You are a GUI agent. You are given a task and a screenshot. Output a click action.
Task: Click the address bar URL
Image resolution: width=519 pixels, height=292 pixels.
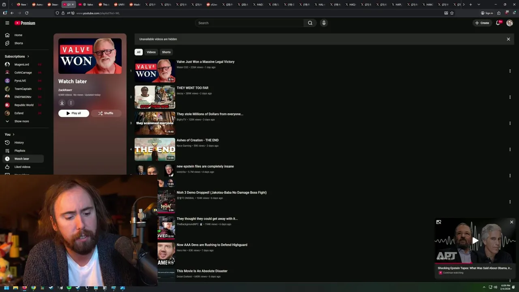click(x=98, y=13)
